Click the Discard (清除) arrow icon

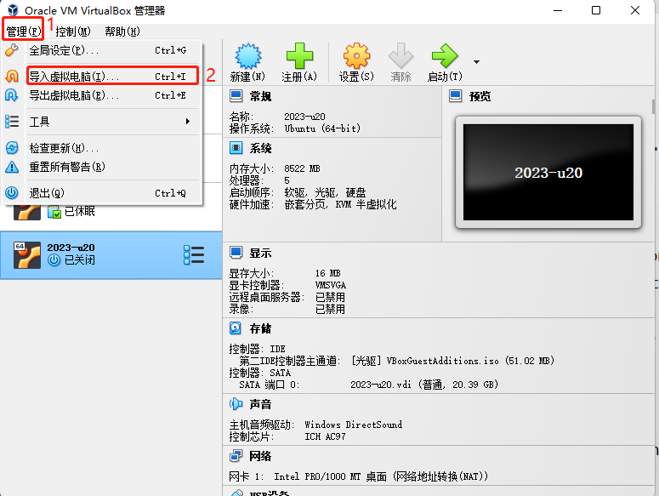tap(401, 57)
